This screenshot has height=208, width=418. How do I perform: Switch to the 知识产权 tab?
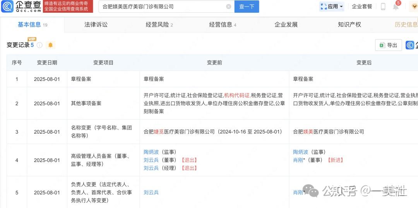349,25
